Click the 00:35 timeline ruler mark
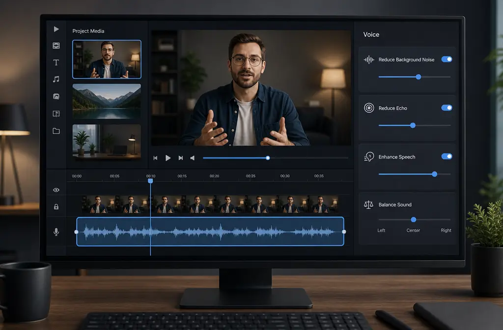The image size is (503, 330). (x=319, y=176)
